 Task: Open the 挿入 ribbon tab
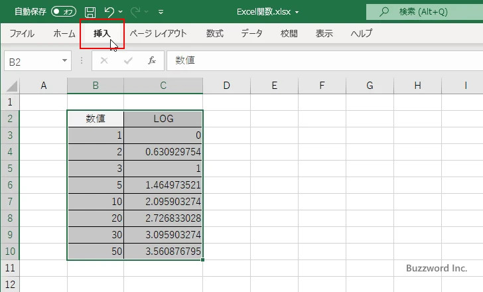[x=102, y=33]
